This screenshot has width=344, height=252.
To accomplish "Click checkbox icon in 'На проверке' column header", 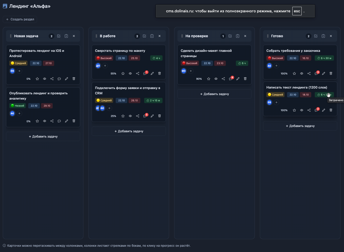I will pyautogui.click(x=230, y=36).
